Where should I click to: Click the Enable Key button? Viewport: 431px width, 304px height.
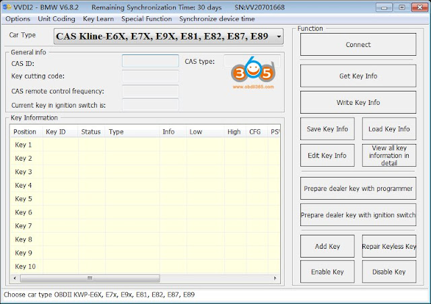(327, 272)
